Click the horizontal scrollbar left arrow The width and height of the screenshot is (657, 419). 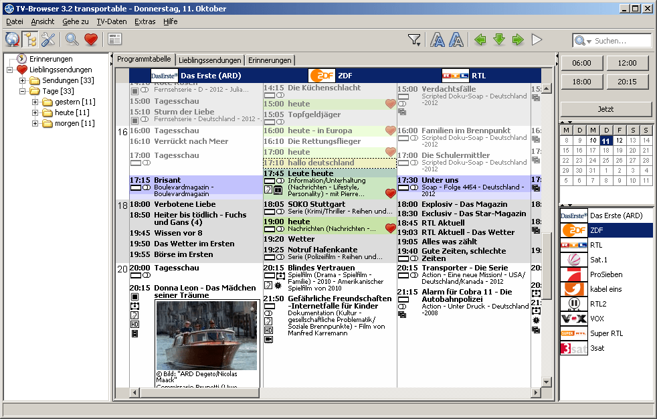coord(134,393)
